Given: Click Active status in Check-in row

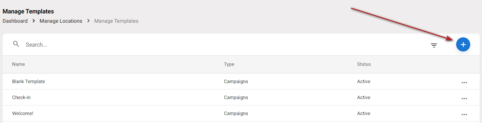Looking at the screenshot, I should [364, 97].
